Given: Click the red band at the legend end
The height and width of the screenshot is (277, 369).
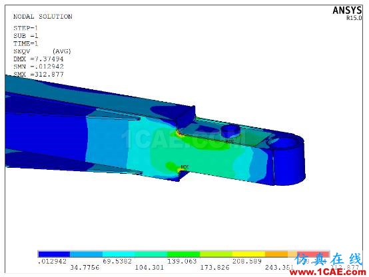Looking at the screenshot, I should (313, 254).
